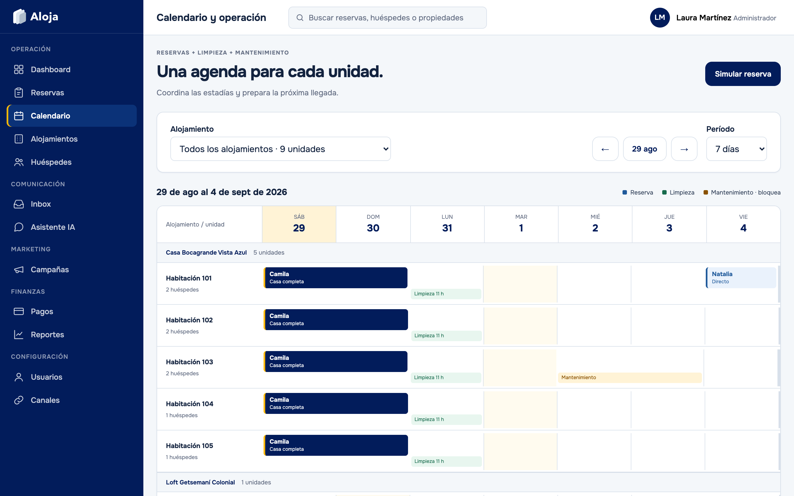
Task: Click the Simular reserva button
Action: [x=743, y=74]
